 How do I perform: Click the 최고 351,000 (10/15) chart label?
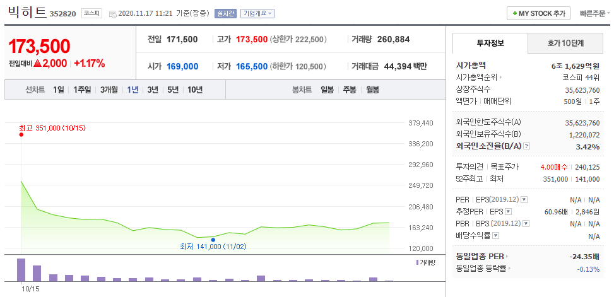52,127
